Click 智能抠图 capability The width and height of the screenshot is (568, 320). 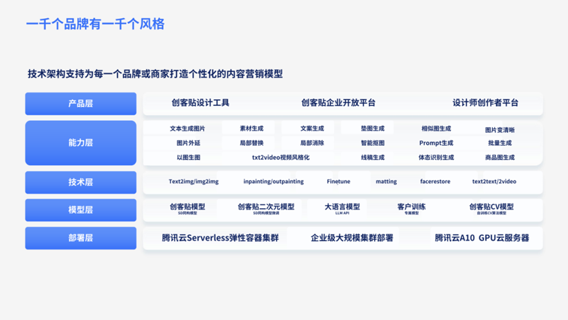coord(373,143)
